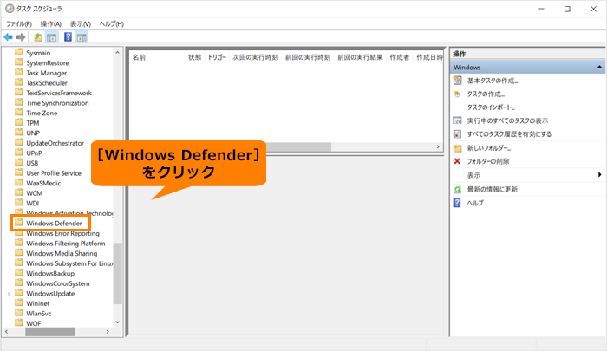Click the 名前 column header
This screenshot has height=351, width=607.
(139, 57)
